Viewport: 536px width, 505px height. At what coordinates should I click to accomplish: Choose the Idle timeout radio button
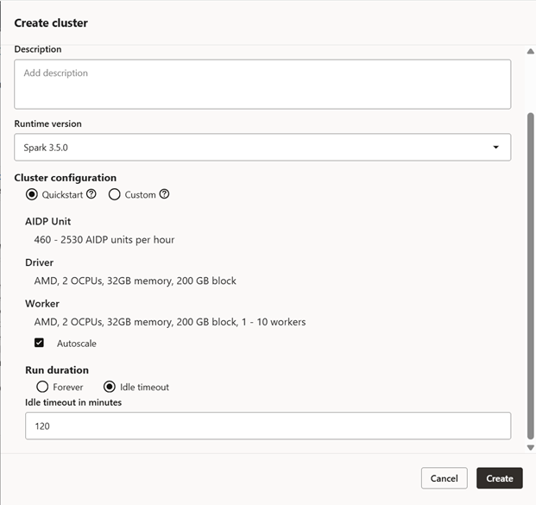(x=110, y=387)
